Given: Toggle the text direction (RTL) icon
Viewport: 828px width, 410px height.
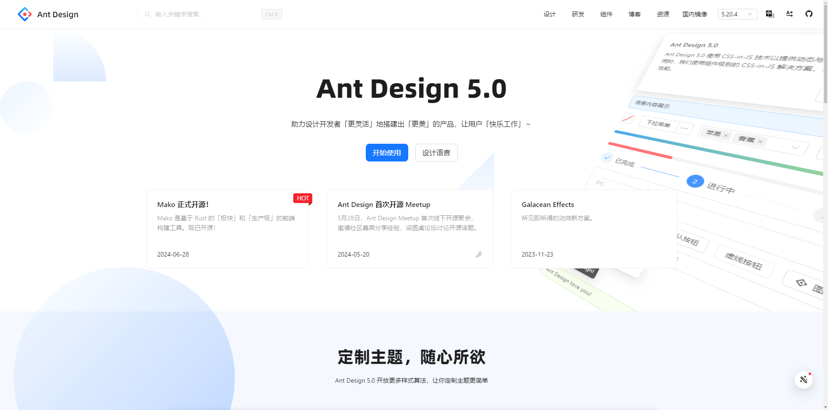Looking at the screenshot, I should point(790,14).
